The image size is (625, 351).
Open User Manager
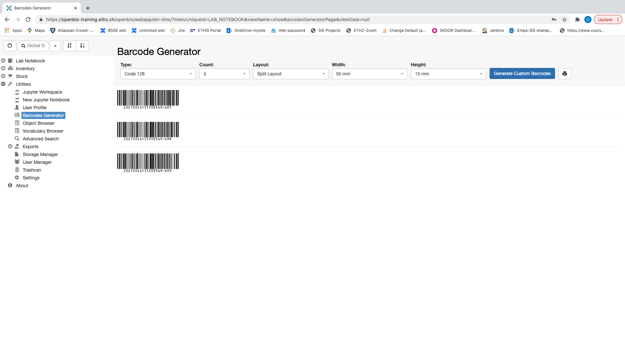click(x=37, y=162)
